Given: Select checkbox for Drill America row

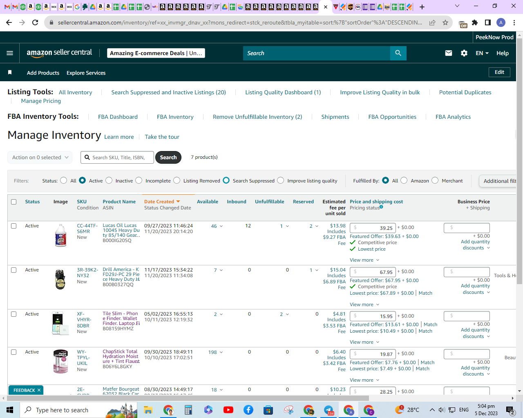Looking at the screenshot, I should (x=14, y=270).
